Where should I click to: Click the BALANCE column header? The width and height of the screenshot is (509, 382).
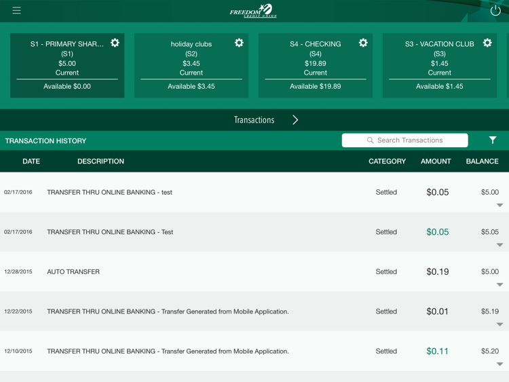click(482, 161)
